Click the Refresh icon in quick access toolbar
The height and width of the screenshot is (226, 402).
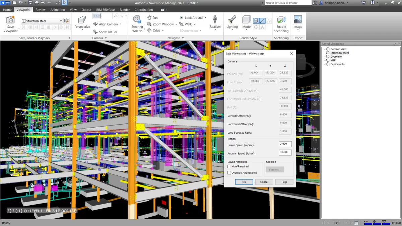(x=58, y=3)
